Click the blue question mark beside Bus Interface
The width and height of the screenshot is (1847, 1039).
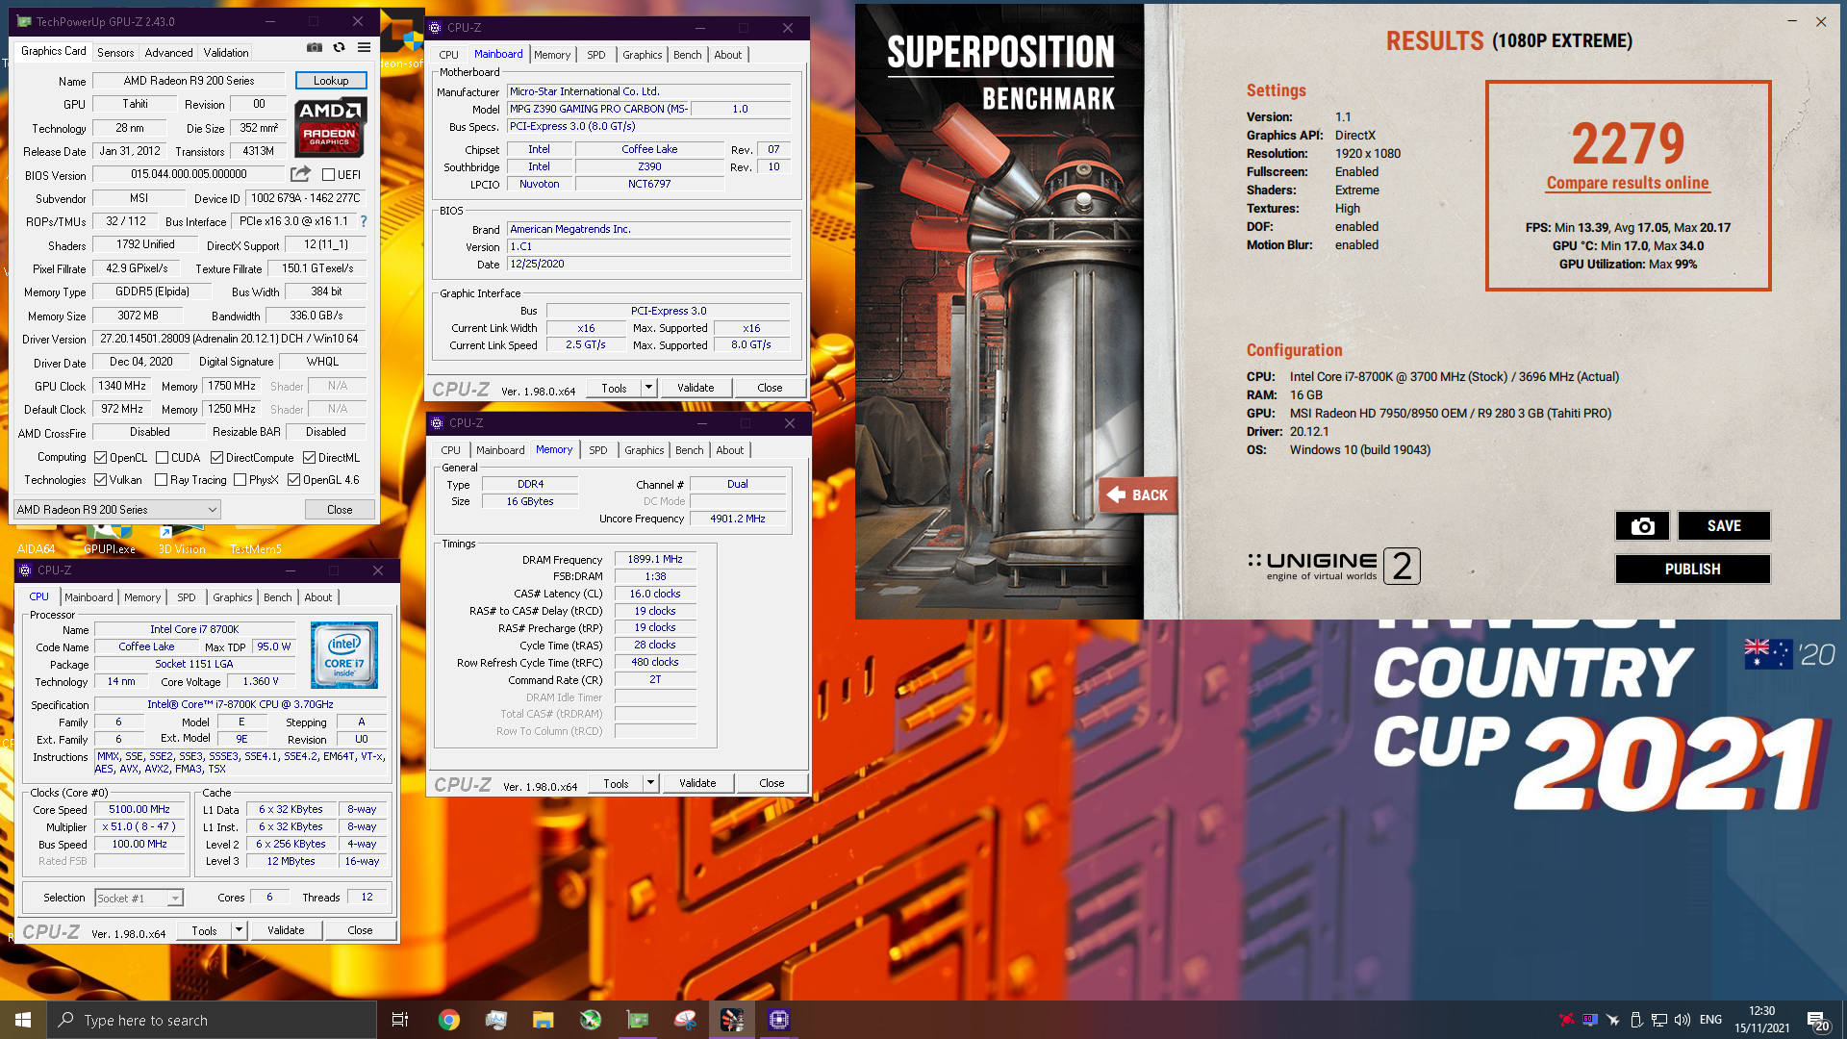364,221
